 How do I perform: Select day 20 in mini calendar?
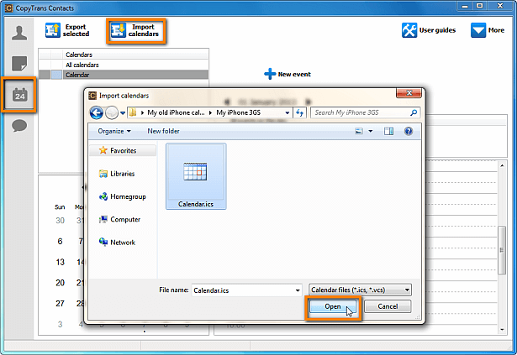point(60,283)
